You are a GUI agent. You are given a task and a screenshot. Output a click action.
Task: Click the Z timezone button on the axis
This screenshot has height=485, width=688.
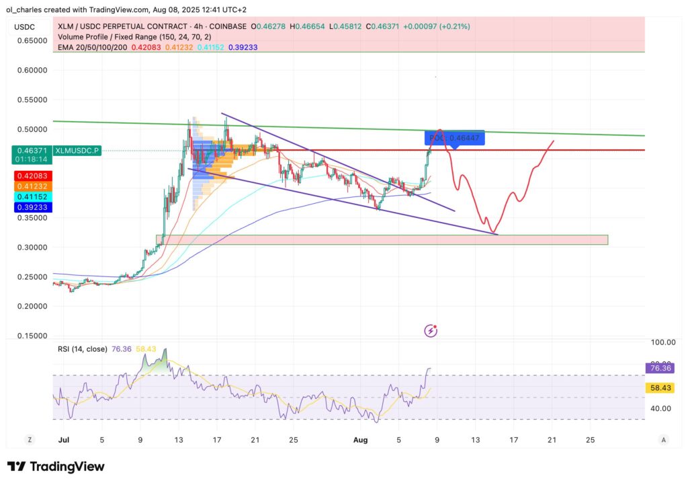29,439
